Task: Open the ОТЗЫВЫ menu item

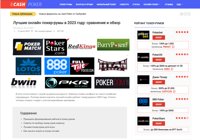Action: (169, 4)
